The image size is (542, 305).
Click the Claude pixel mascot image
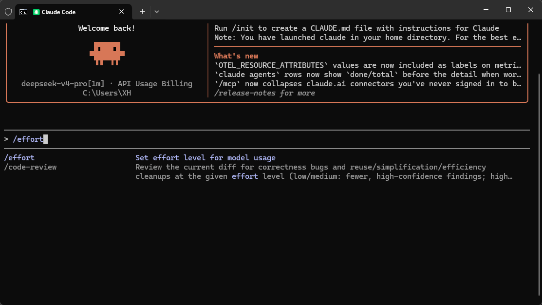[x=107, y=53]
